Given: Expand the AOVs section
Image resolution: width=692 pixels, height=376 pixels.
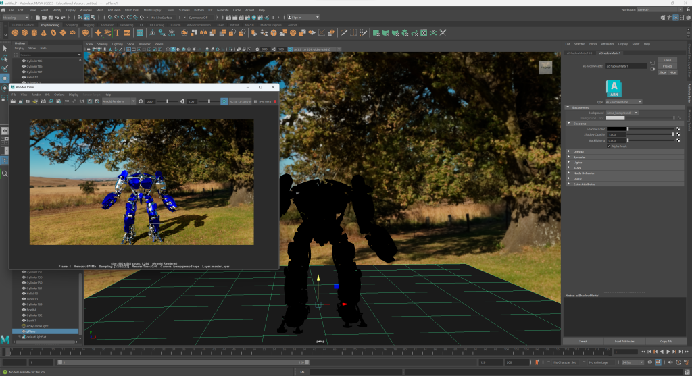Looking at the screenshot, I should point(568,167).
